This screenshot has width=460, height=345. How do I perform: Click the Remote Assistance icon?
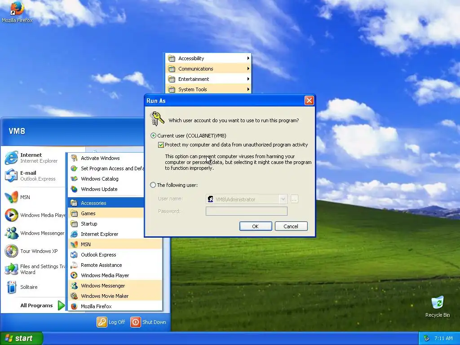point(74,265)
